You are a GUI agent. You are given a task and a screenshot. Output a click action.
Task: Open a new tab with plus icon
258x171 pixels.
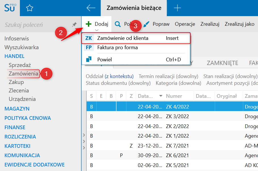click(177, 8)
